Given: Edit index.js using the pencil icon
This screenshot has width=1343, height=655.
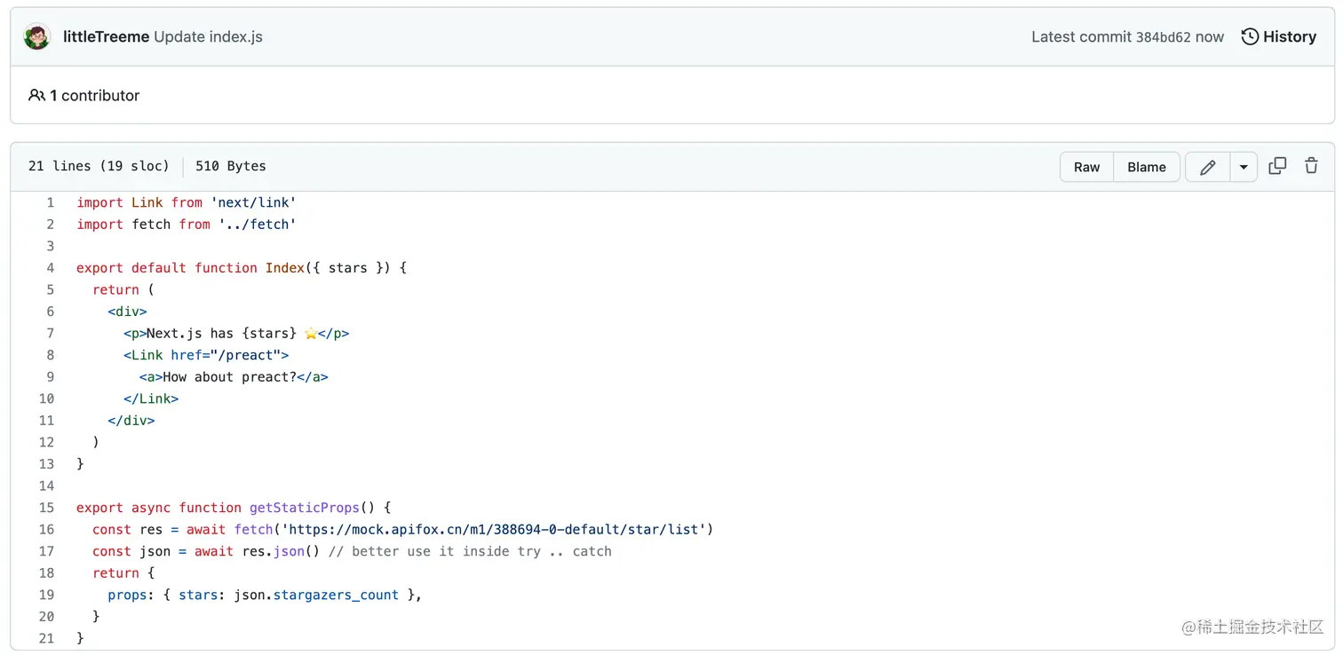Looking at the screenshot, I should point(1207,166).
